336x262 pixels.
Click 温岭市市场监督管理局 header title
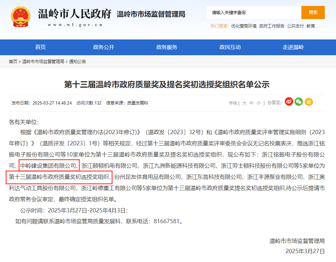[151, 14]
